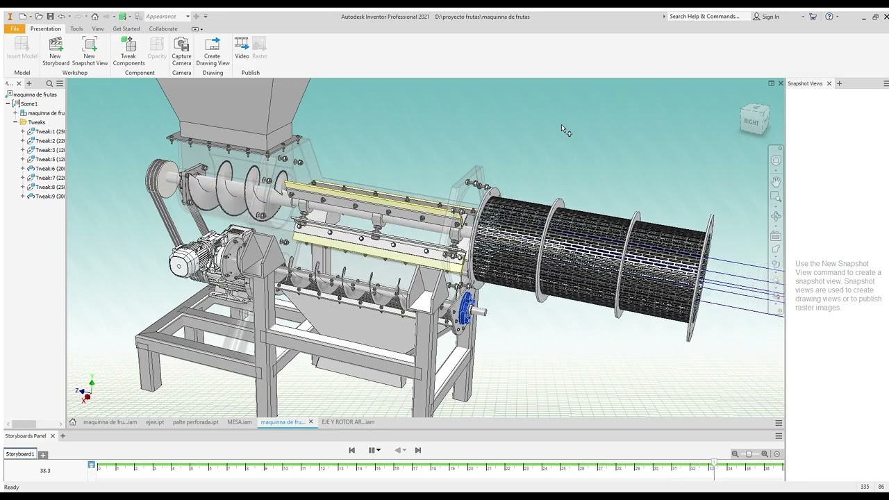The width and height of the screenshot is (889, 500).
Task: Create a New Snapshot View
Action: 90,52
